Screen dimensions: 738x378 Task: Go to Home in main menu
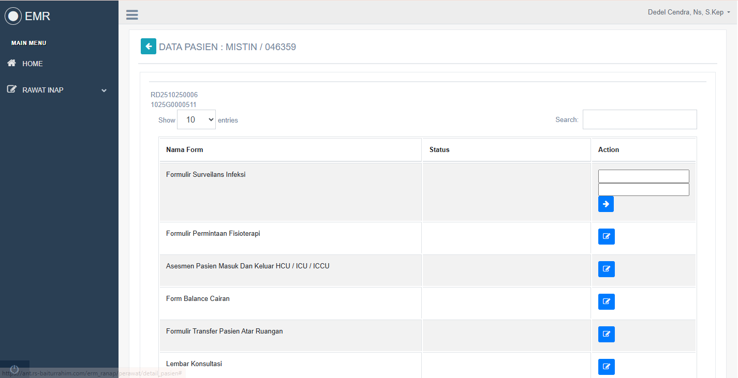pos(32,64)
